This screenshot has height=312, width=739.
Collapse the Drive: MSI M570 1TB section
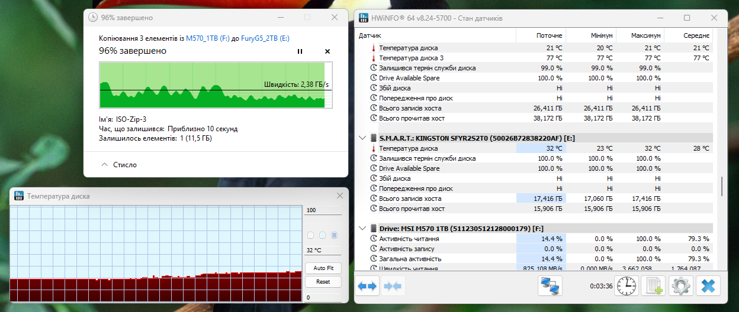[x=362, y=228]
